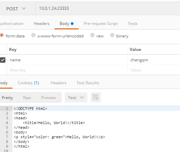The height and width of the screenshot is (152, 180).
Task: Switch to the request Headers tab
Action: click(x=41, y=24)
